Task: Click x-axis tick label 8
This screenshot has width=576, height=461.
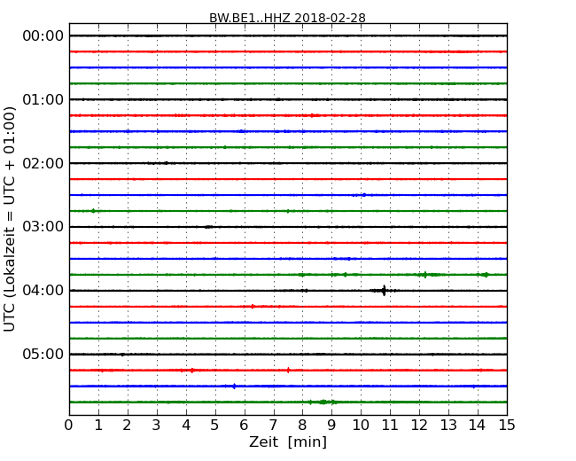Action: point(302,426)
